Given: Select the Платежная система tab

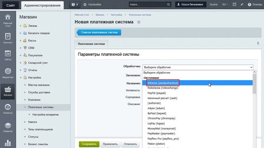Looking at the screenshot, I should 91,44.
